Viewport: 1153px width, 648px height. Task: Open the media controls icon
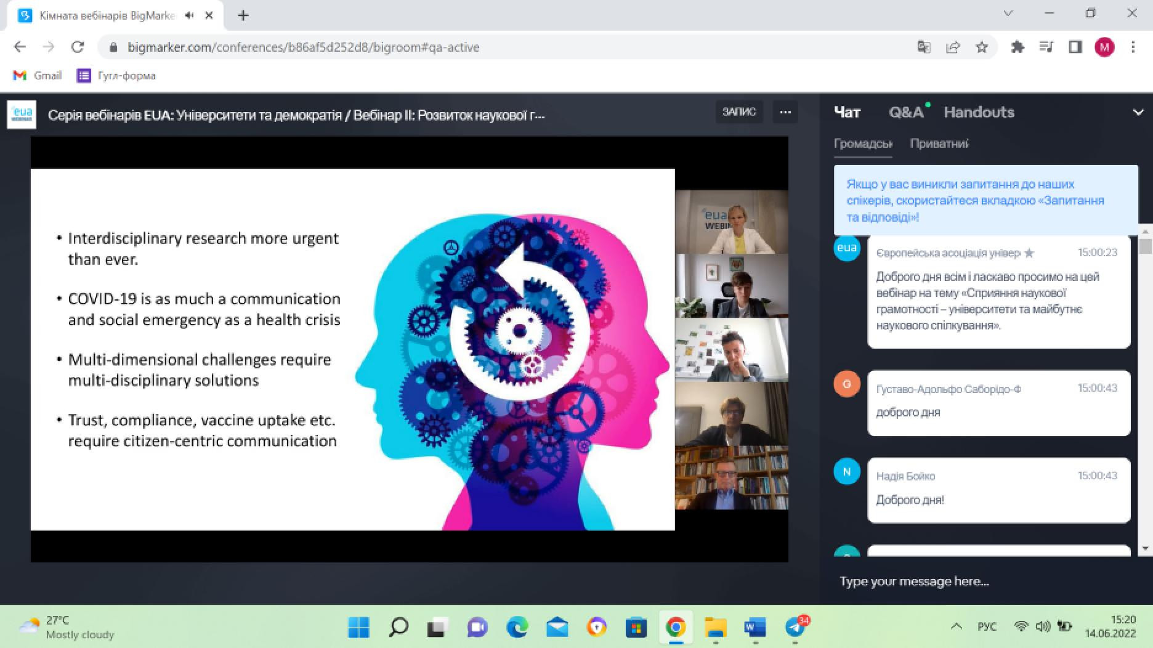[1046, 47]
